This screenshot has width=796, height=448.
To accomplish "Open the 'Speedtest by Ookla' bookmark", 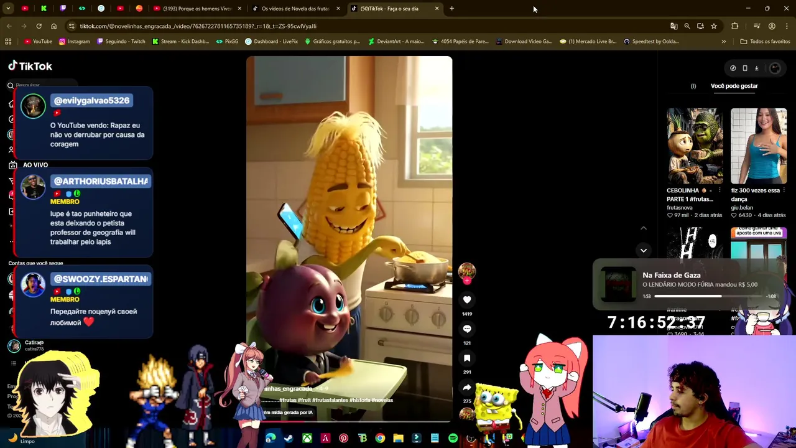I will (650, 42).
